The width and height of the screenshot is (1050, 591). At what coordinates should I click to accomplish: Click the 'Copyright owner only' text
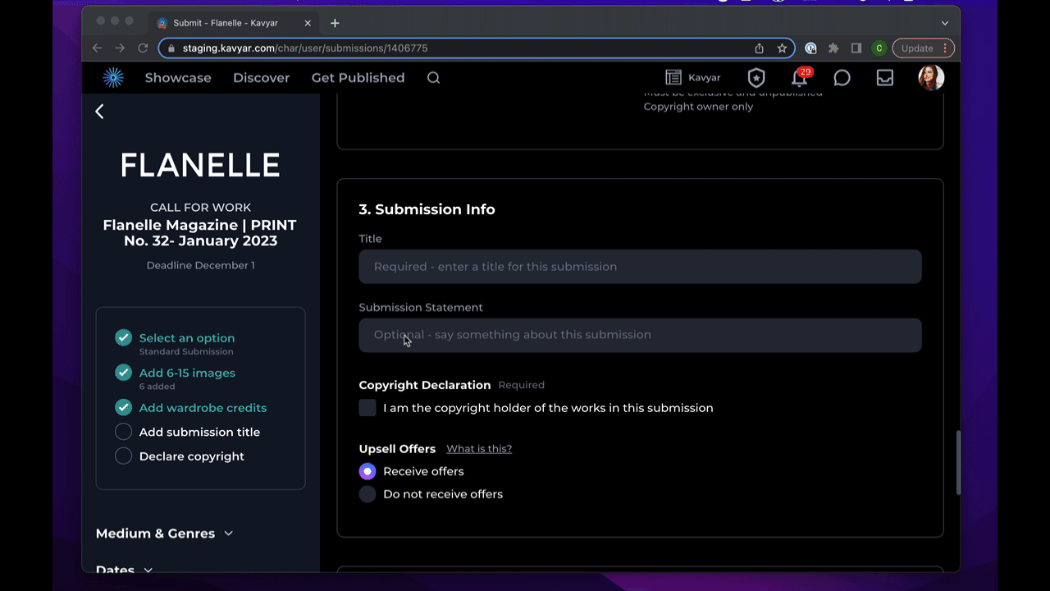(x=698, y=107)
